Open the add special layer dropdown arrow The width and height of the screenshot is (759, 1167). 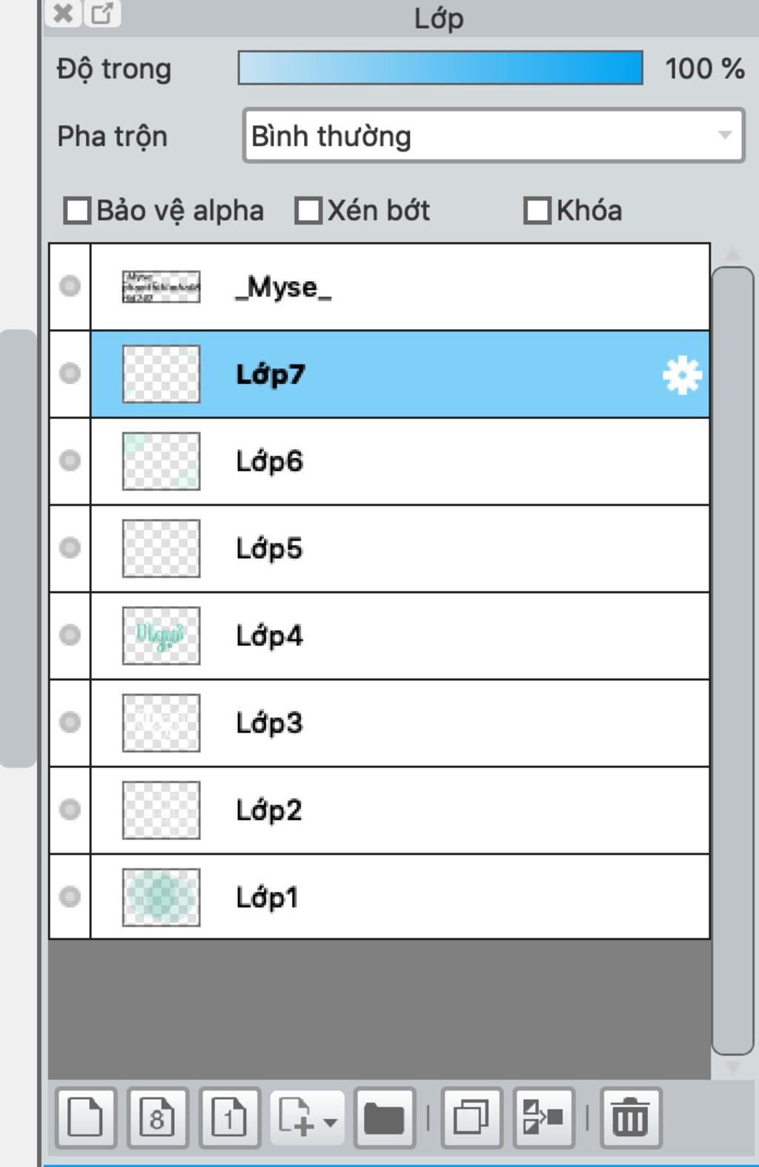330,1122
